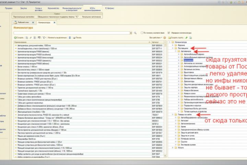Screen dimensions: 247x165
Task: Select the Интерьер салона folder
Action: (x=188, y=139)
